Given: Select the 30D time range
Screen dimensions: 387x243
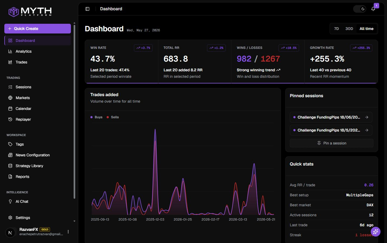Looking at the screenshot, I should [x=349, y=29].
